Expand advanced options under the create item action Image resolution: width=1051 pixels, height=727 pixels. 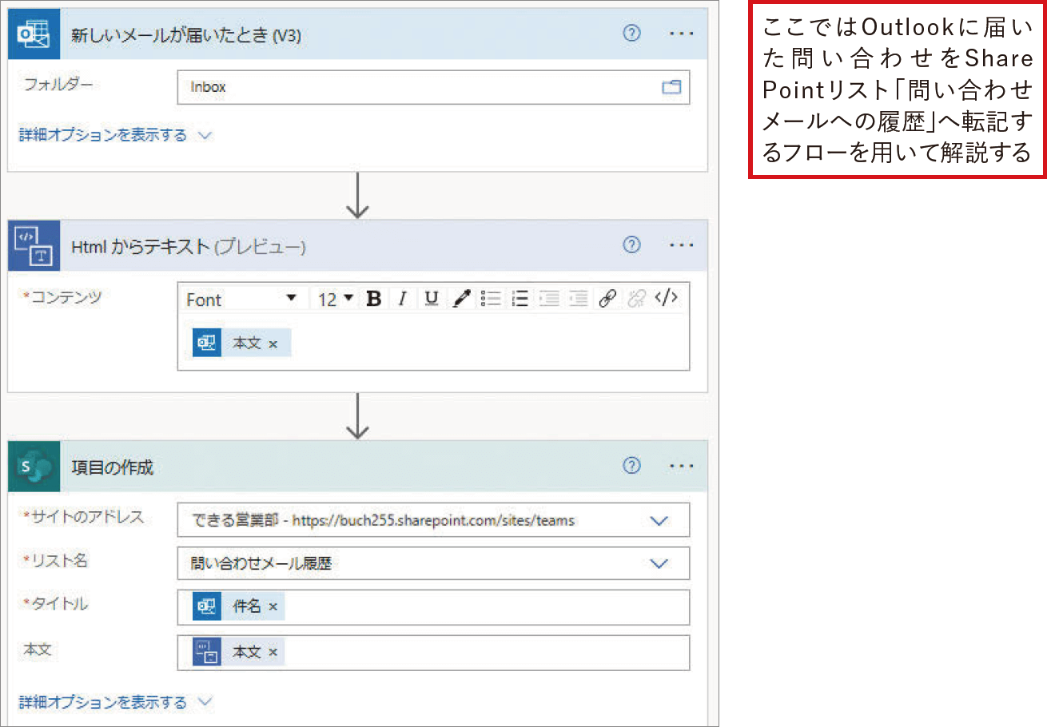(x=115, y=702)
